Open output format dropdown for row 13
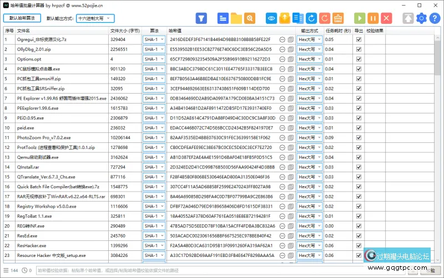444x278 pixels. click(x=310, y=157)
